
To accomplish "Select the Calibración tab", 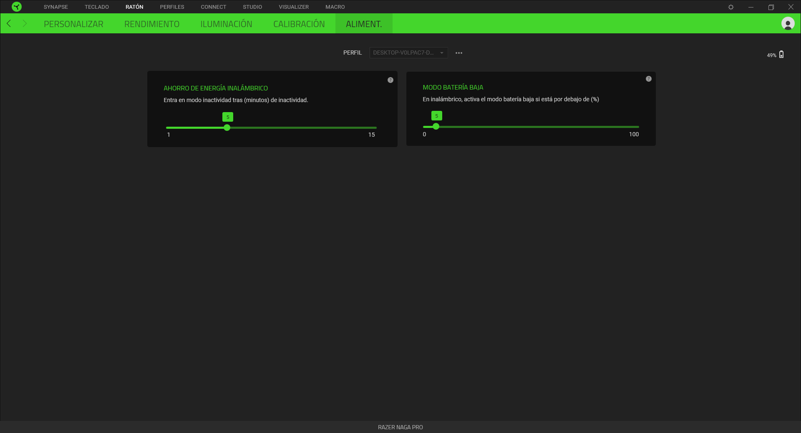I will (299, 24).
